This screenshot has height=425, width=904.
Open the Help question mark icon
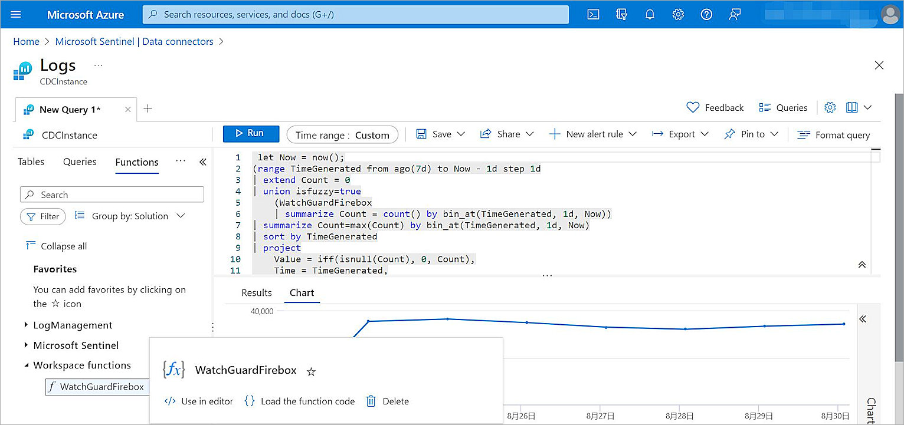point(706,14)
